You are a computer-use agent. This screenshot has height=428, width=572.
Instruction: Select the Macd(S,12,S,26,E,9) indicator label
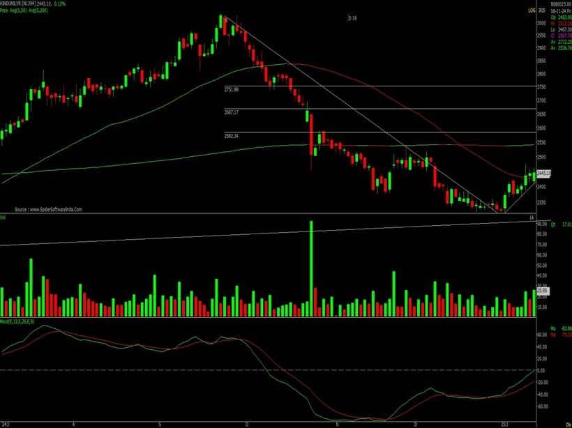(x=21, y=323)
